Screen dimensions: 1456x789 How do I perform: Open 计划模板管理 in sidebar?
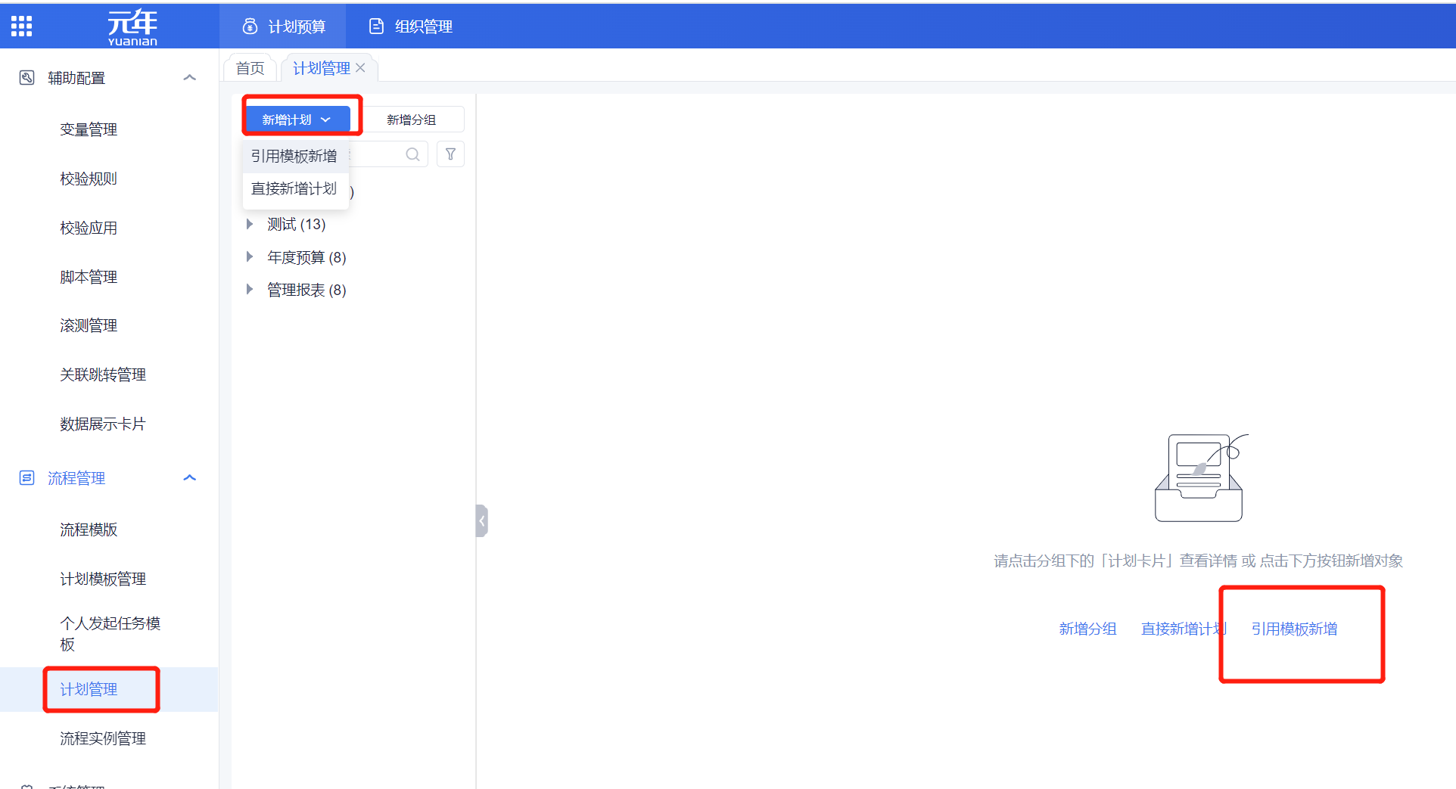coord(103,579)
